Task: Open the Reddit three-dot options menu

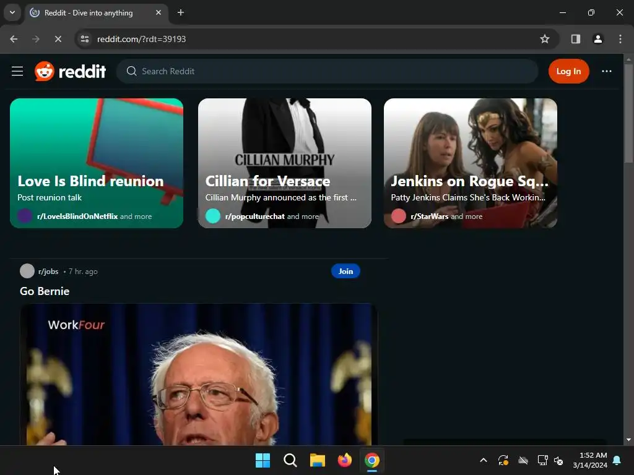Action: [607, 71]
